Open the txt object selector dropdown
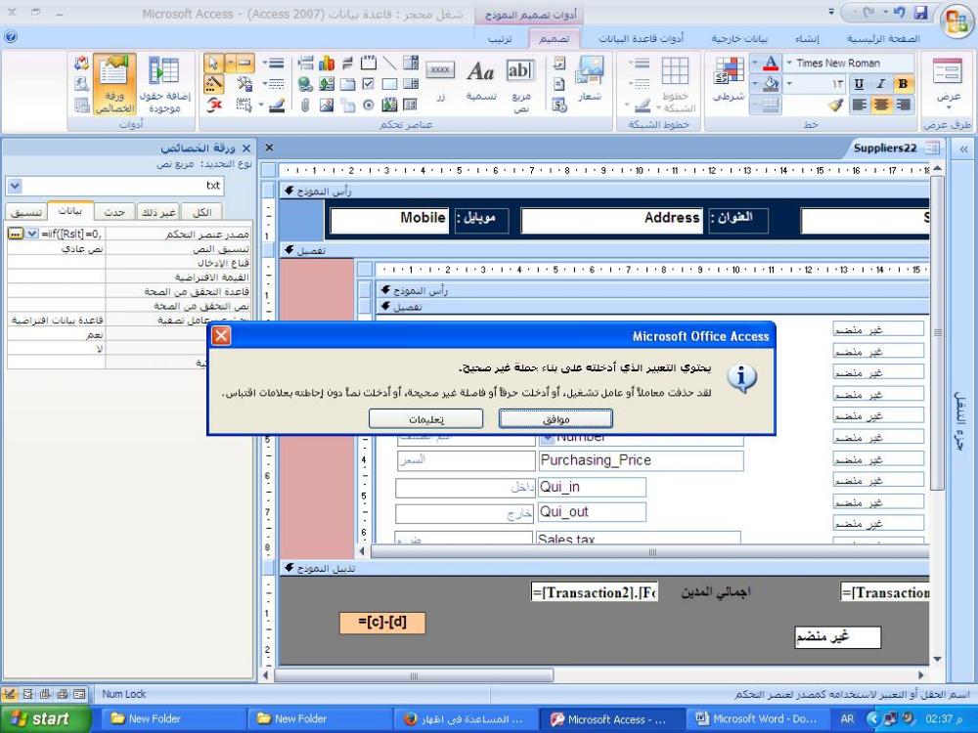This screenshot has width=978, height=733. [x=15, y=186]
